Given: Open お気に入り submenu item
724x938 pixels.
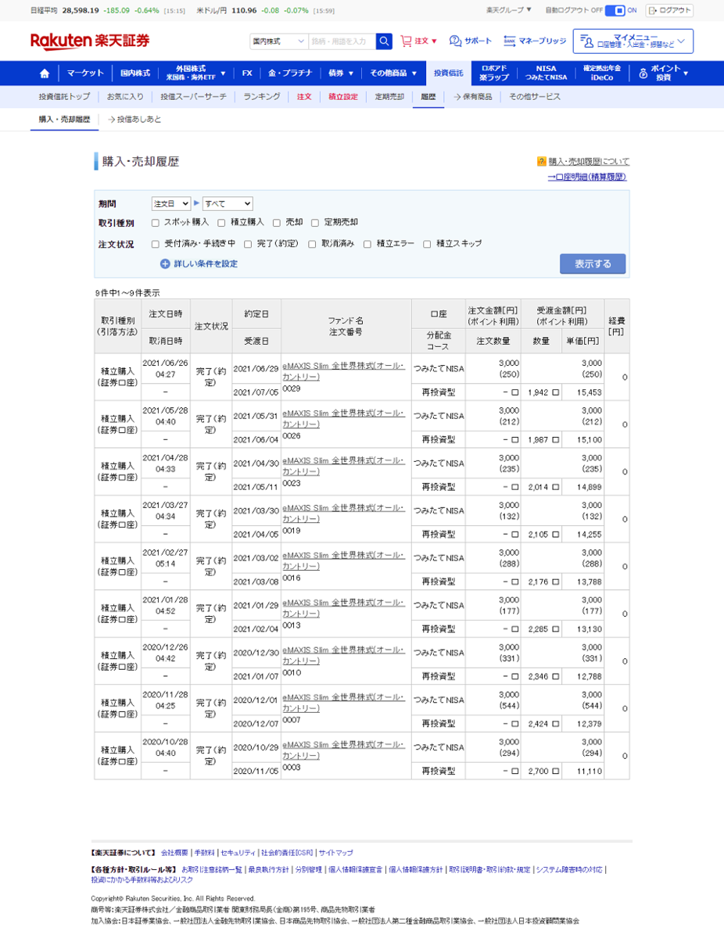Looking at the screenshot, I should (125, 97).
